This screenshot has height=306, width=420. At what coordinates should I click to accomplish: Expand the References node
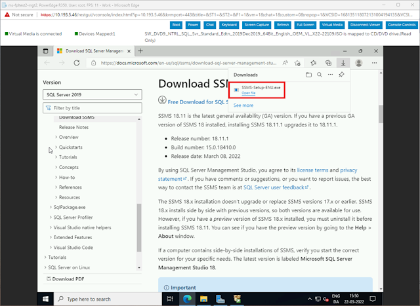coord(56,187)
